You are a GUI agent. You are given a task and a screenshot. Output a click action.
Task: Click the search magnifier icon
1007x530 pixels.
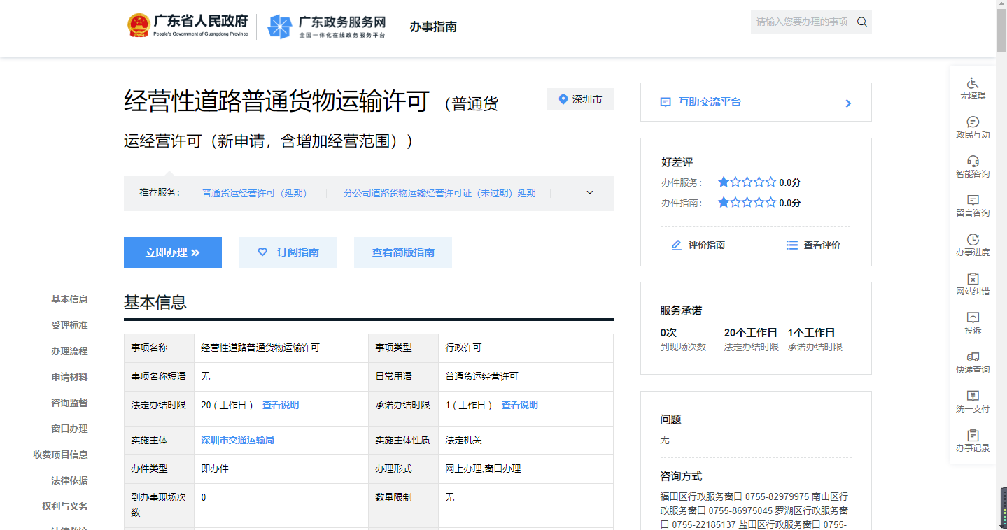tap(863, 22)
